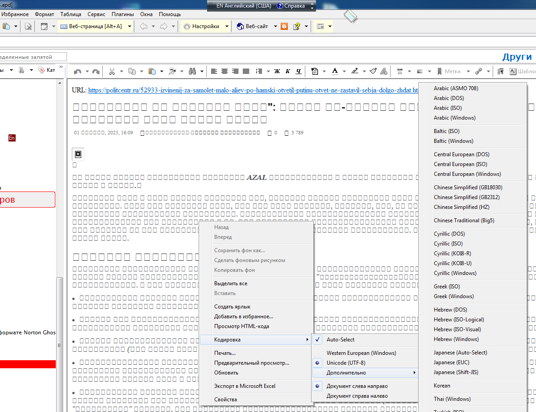Open dropdown arrow next to font color

(344, 71)
